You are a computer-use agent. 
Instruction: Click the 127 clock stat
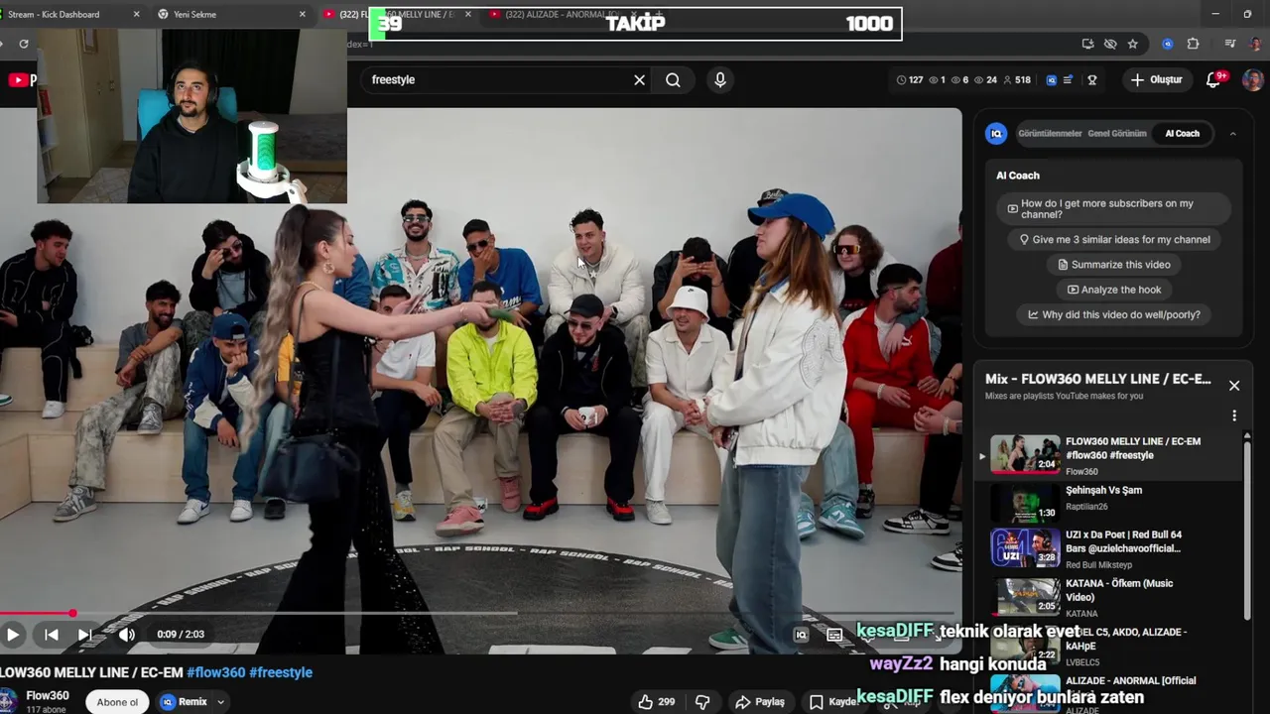[x=910, y=80]
